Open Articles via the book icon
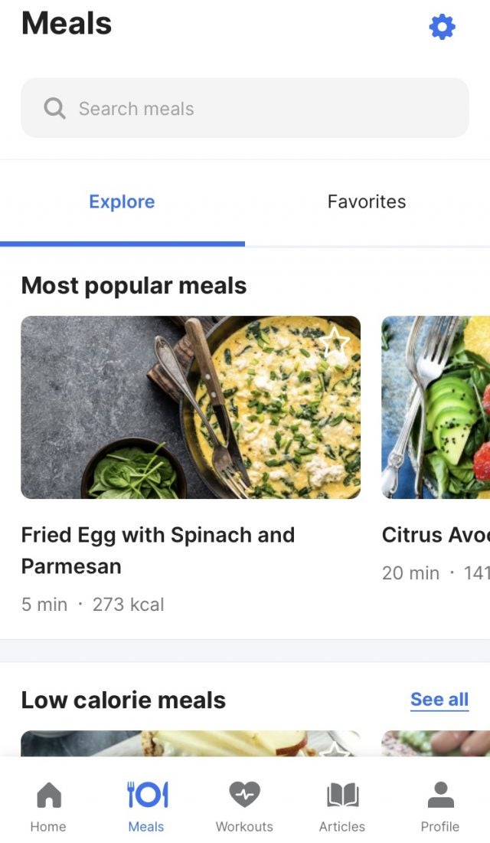Screen dimensions: 490x843 pyautogui.click(x=342, y=795)
